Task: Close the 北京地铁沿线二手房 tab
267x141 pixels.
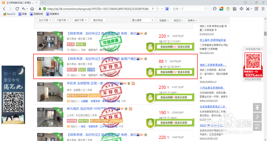Action: [37, 3]
